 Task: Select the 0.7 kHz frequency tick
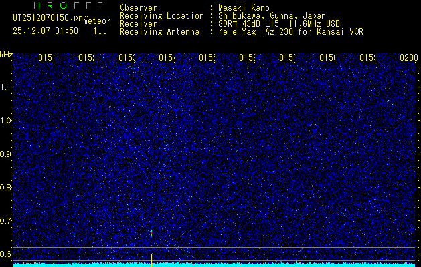[x=6, y=220]
